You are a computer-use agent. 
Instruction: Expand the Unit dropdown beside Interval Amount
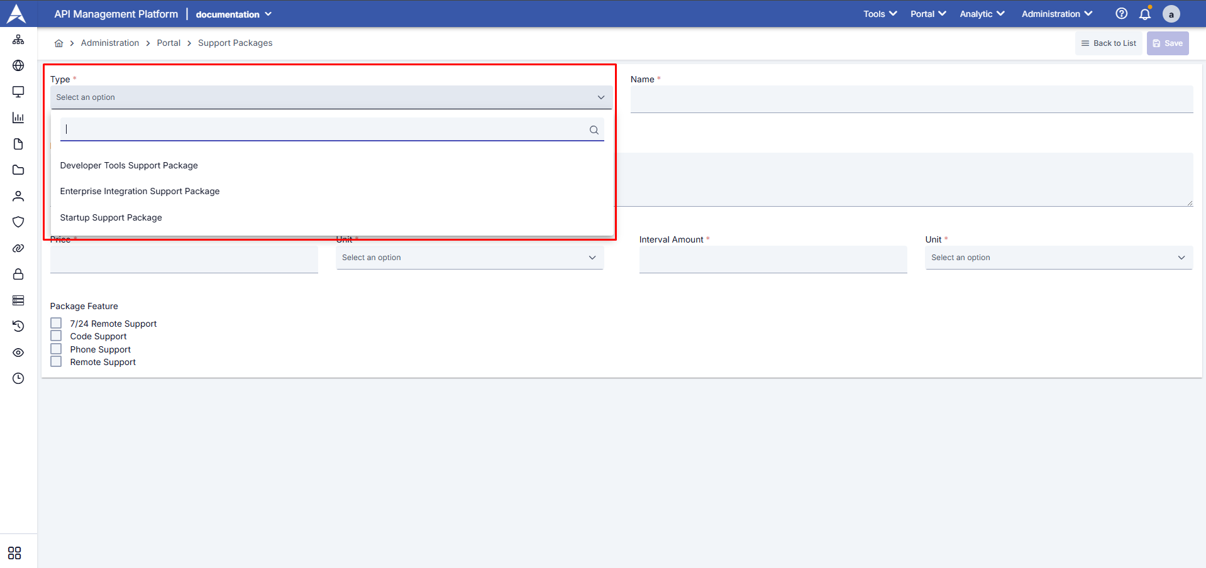coord(1058,258)
